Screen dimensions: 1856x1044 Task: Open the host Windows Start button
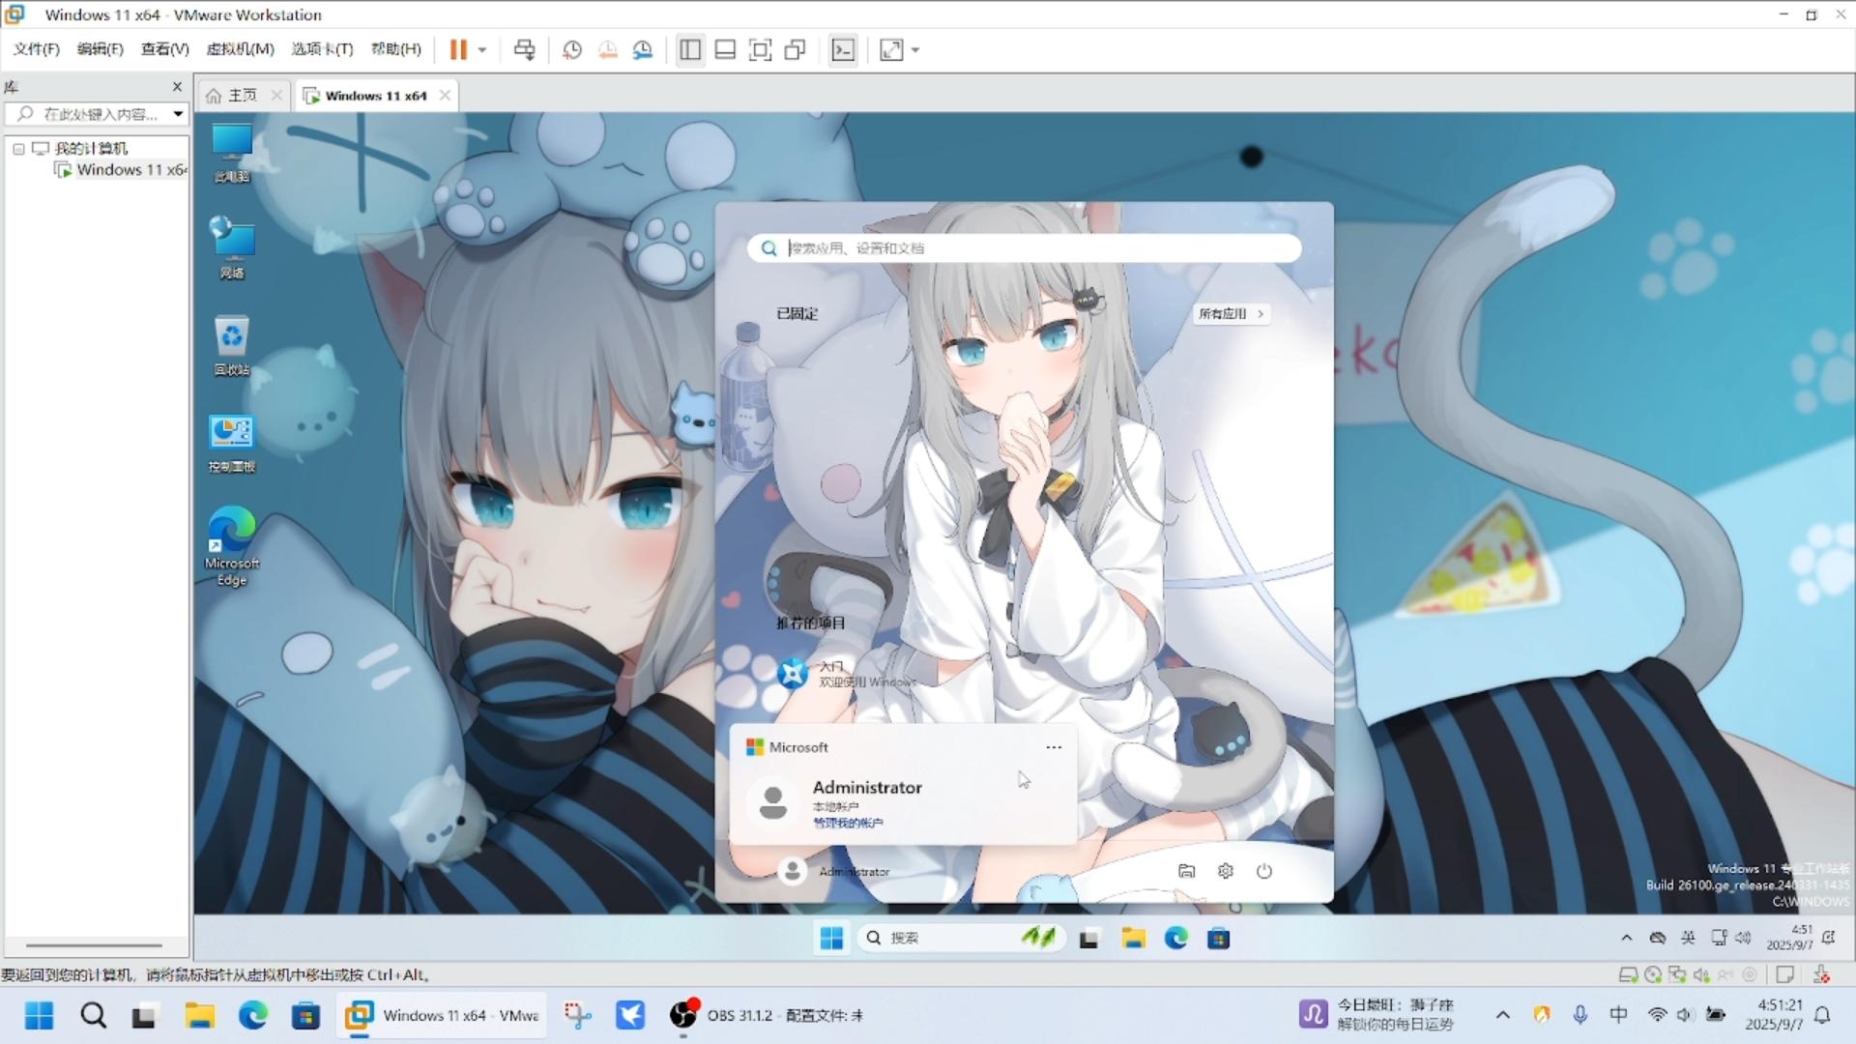pos(39,1015)
